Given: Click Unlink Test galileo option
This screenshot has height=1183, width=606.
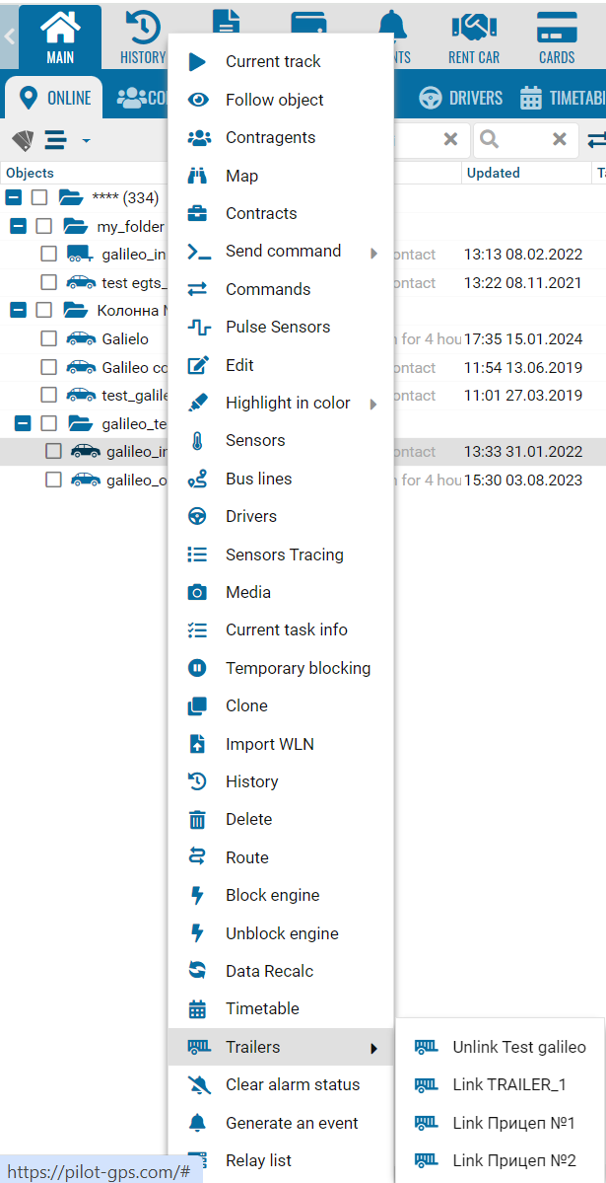Looking at the screenshot, I should pyautogui.click(x=518, y=1047).
